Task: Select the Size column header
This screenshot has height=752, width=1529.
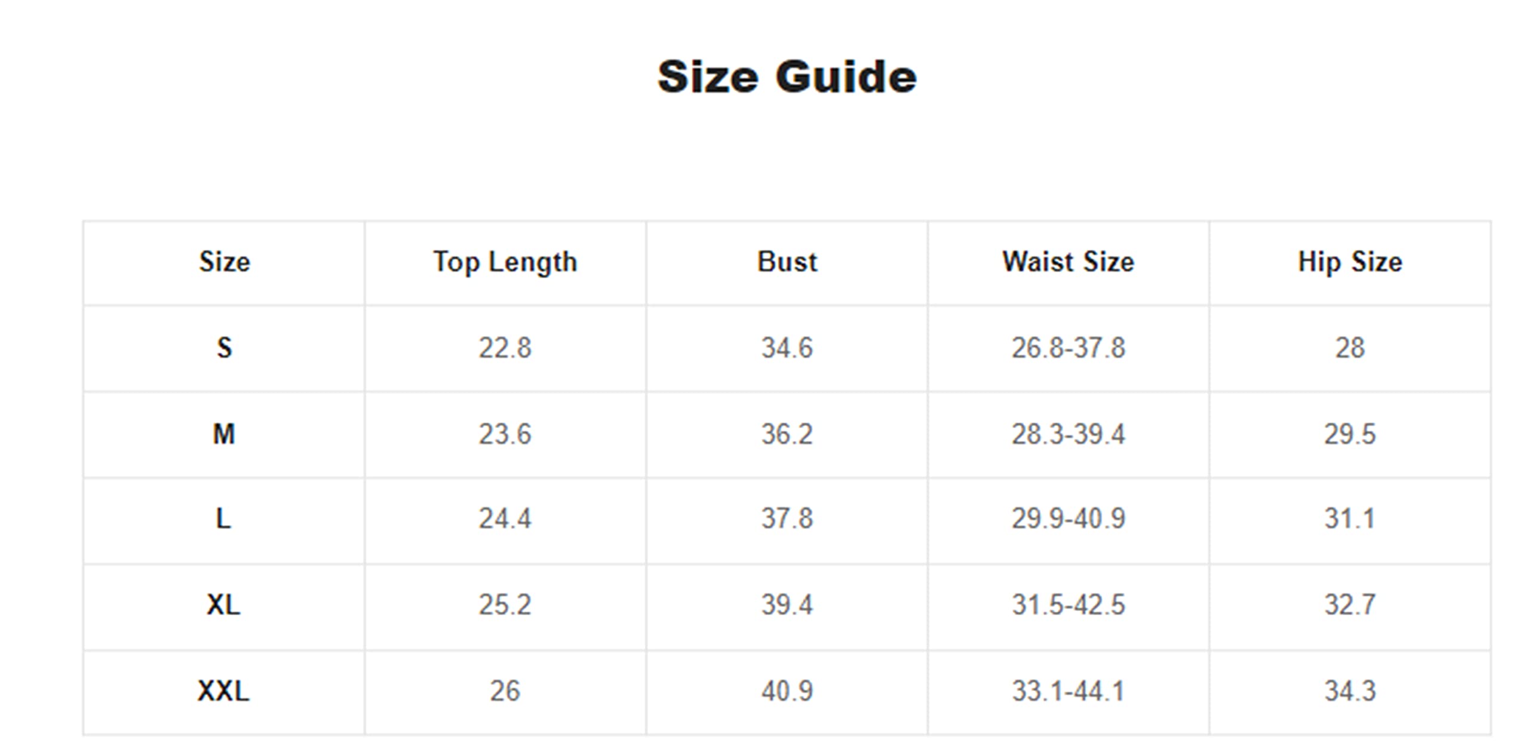Action: click(x=224, y=262)
